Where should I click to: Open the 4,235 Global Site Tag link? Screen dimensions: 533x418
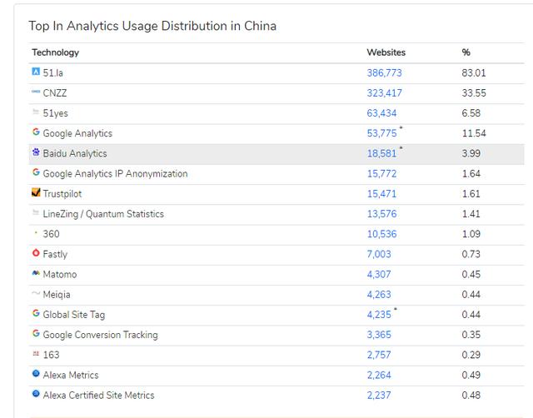(x=379, y=315)
